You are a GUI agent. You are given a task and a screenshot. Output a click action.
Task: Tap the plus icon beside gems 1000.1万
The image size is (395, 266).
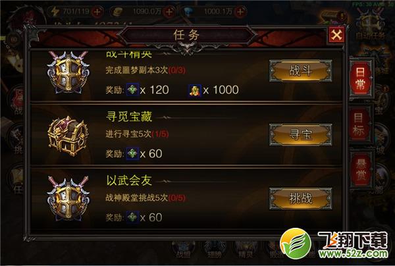point(240,12)
